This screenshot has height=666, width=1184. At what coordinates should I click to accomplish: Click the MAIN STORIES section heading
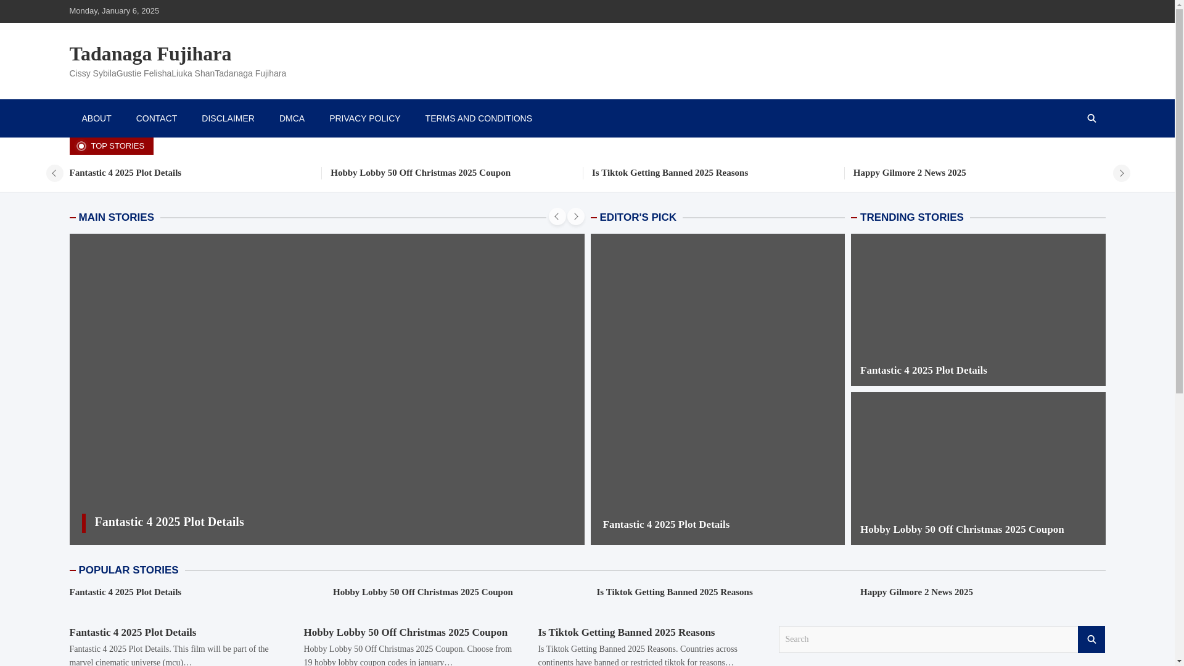coord(116,218)
